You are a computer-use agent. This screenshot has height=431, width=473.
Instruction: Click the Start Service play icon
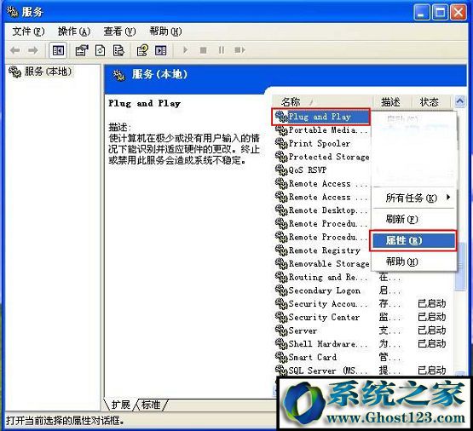click(x=185, y=50)
